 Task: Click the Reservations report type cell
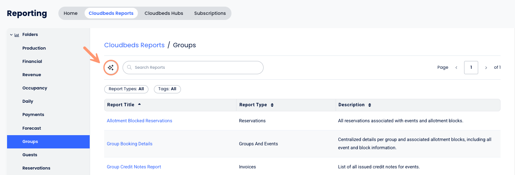pos(252,121)
